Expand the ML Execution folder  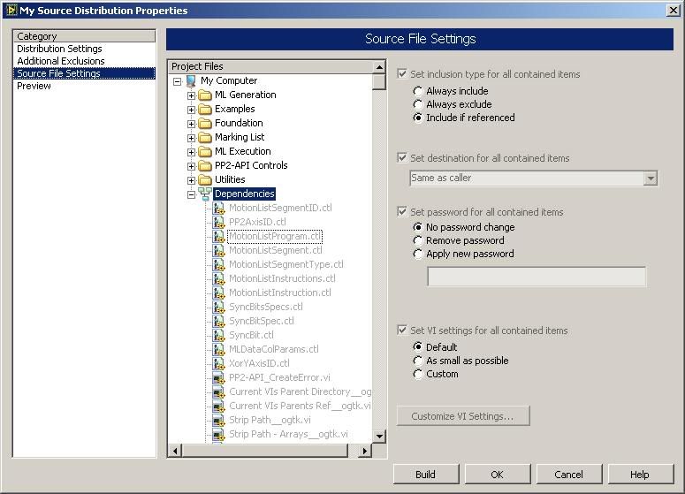(x=191, y=152)
